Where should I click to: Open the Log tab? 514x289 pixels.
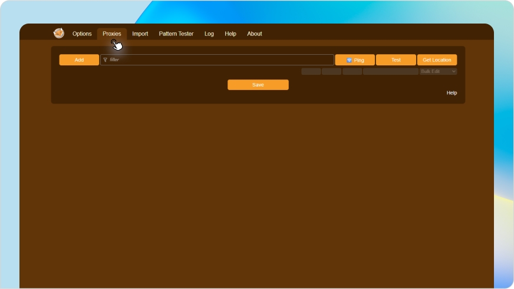pyautogui.click(x=209, y=34)
